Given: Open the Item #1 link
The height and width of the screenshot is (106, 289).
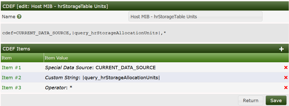Looking at the screenshot, I should 11,68.
